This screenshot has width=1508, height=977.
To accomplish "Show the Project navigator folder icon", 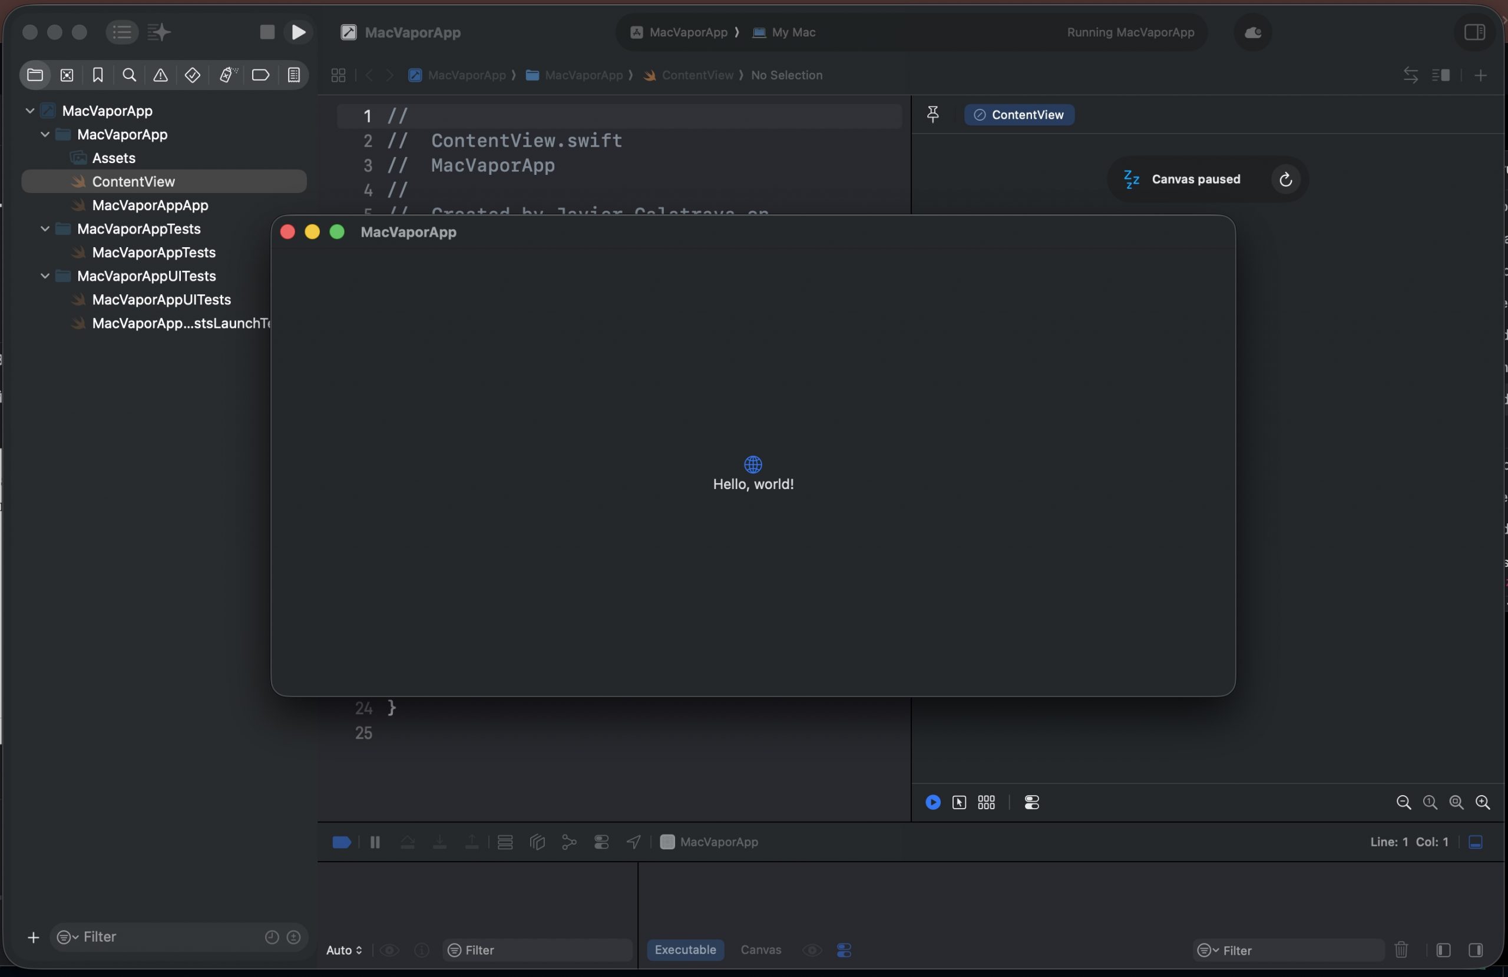I will point(35,75).
